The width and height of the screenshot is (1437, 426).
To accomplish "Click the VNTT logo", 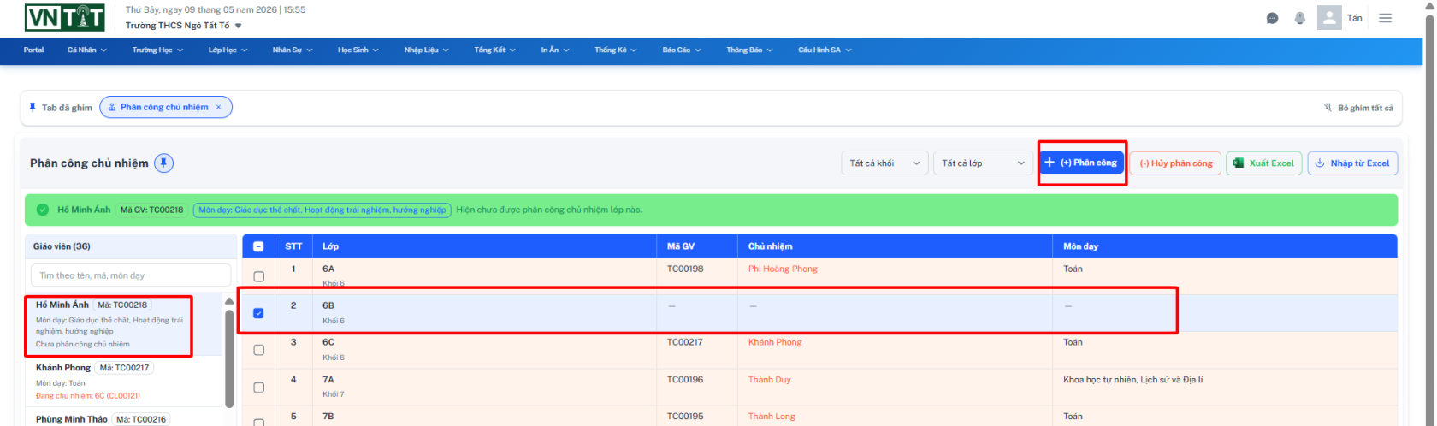I will pyautogui.click(x=65, y=17).
